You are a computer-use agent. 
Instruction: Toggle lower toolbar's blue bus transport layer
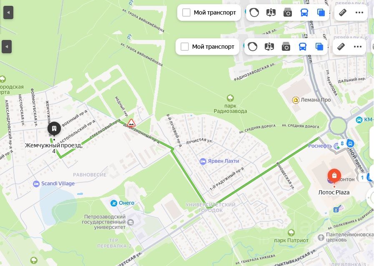(303, 47)
